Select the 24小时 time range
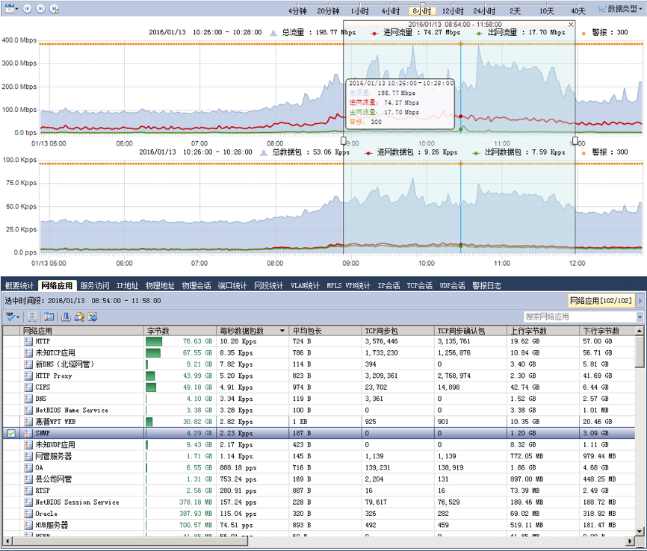The height and width of the screenshot is (551, 647). (x=484, y=11)
